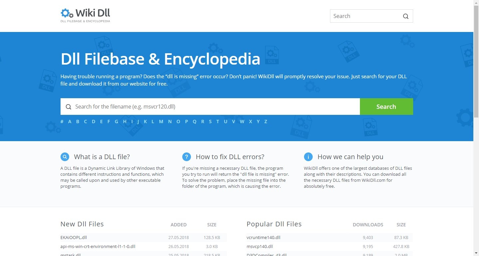This screenshot has height=256, width=479.
Task: Browse DLL files starting with C
Action: [85, 122]
